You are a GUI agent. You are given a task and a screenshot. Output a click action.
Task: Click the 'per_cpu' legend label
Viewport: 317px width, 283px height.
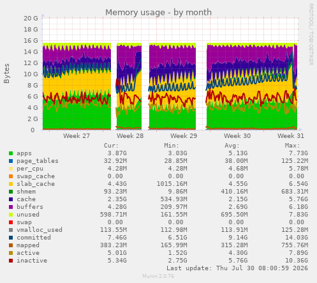tap(30, 169)
